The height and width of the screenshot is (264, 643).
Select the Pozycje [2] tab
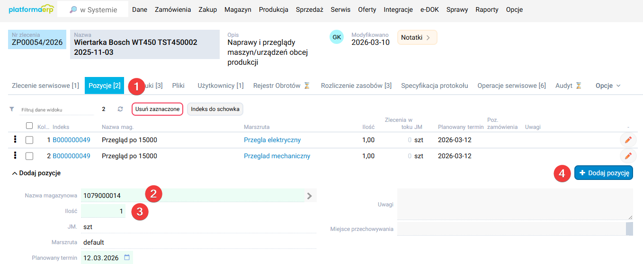pyautogui.click(x=104, y=85)
